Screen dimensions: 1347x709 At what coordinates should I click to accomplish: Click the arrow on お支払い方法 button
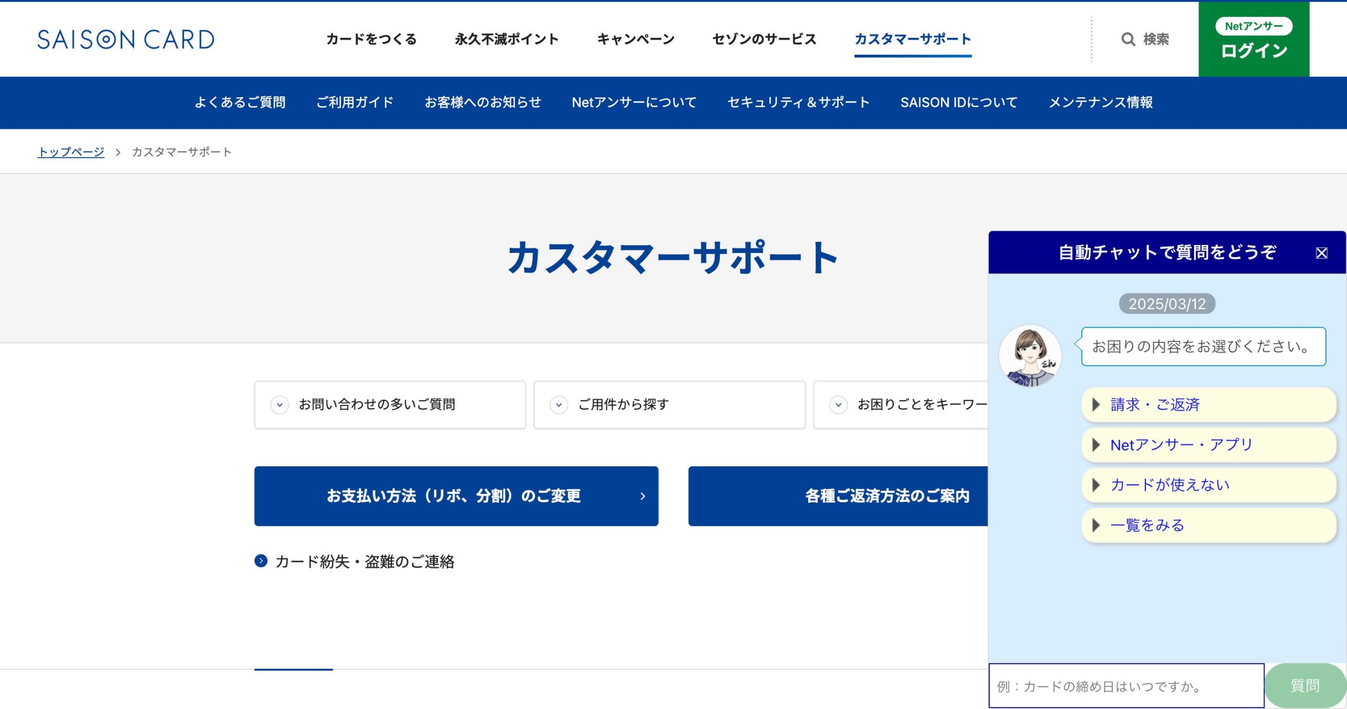[642, 496]
